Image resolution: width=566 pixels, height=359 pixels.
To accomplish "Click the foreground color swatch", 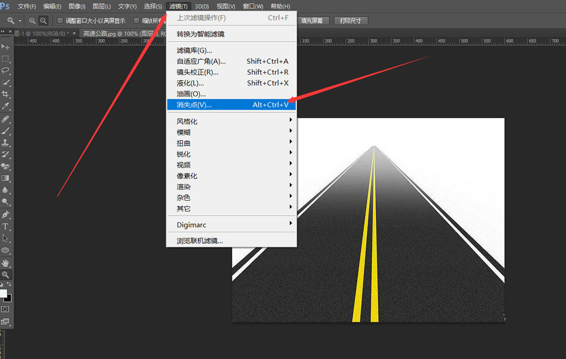I will pos(3,293).
